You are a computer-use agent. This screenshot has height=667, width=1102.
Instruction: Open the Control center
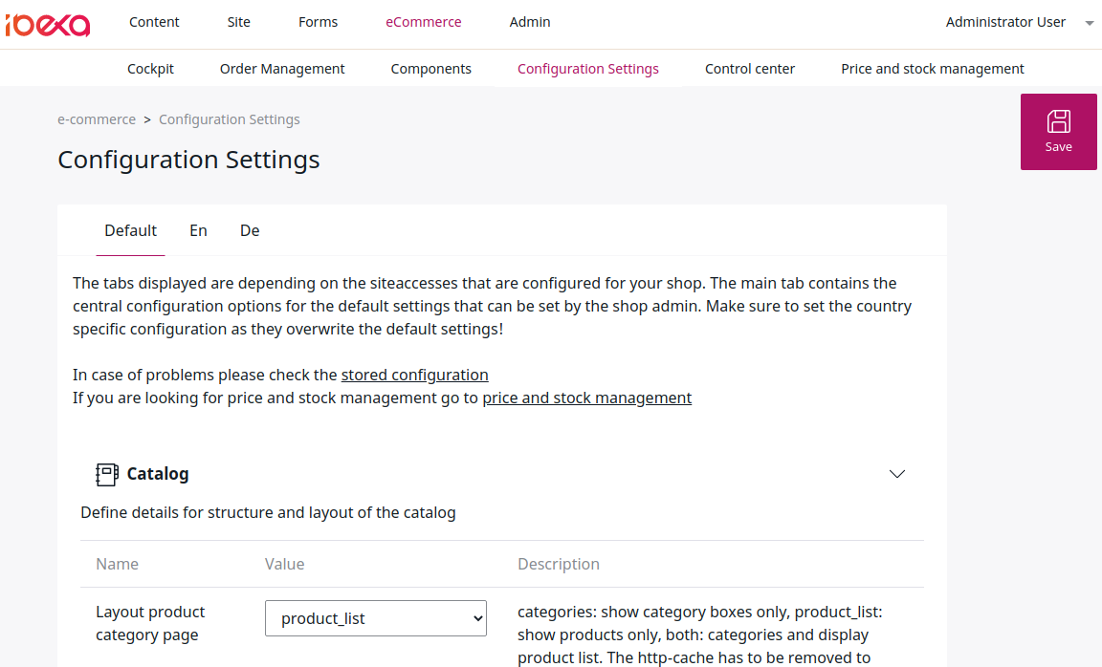pos(750,69)
